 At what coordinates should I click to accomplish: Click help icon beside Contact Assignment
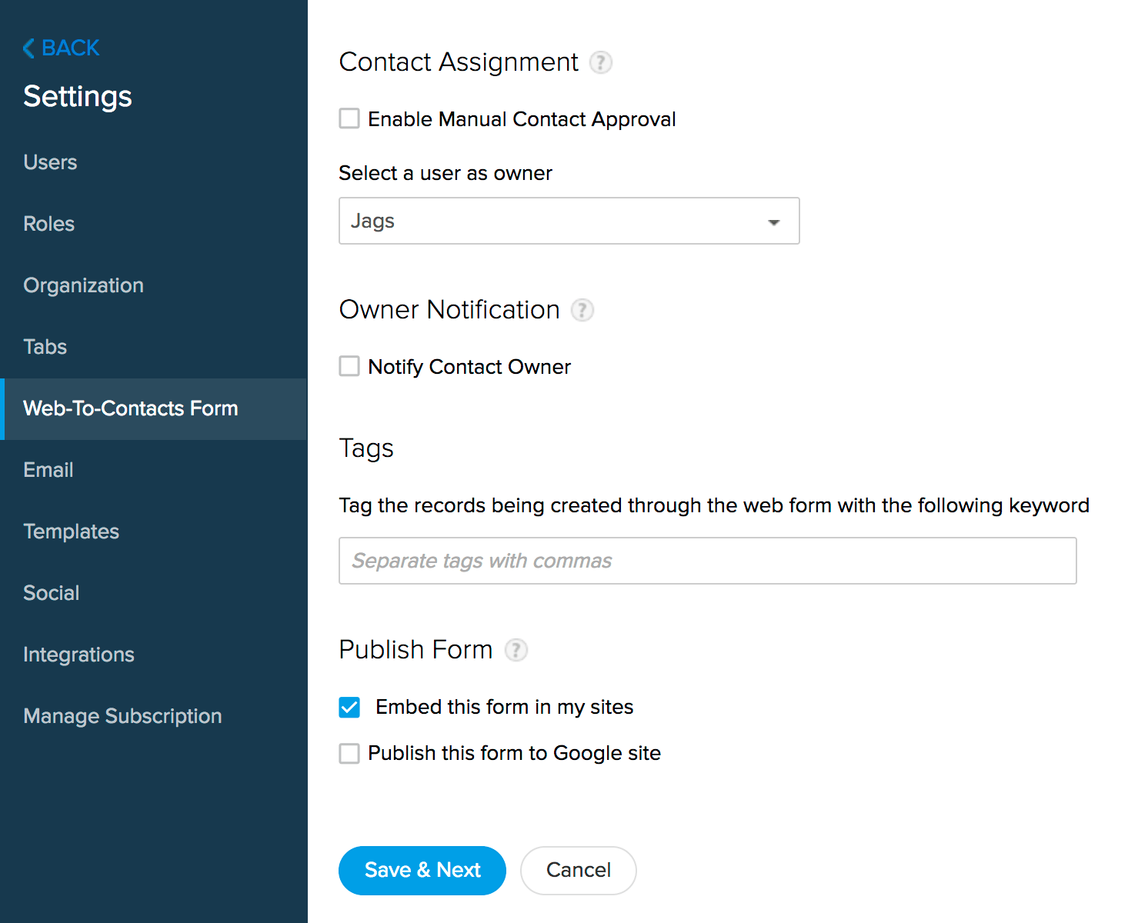(x=600, y=62)
